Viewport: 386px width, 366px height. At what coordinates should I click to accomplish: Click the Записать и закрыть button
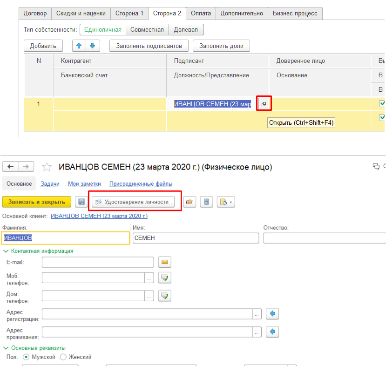pyautogui.click(x=37, y=202)
